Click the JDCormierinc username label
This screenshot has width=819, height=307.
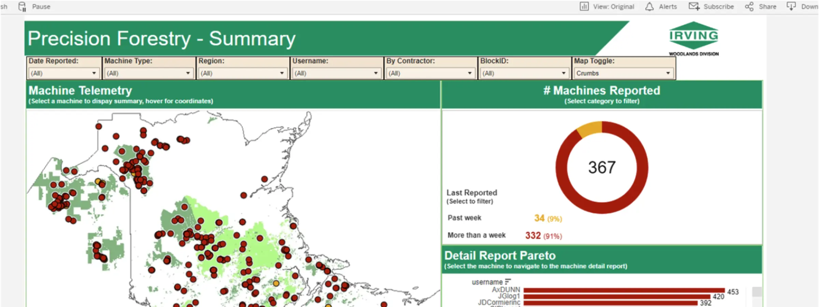click(x=499, y=303)
